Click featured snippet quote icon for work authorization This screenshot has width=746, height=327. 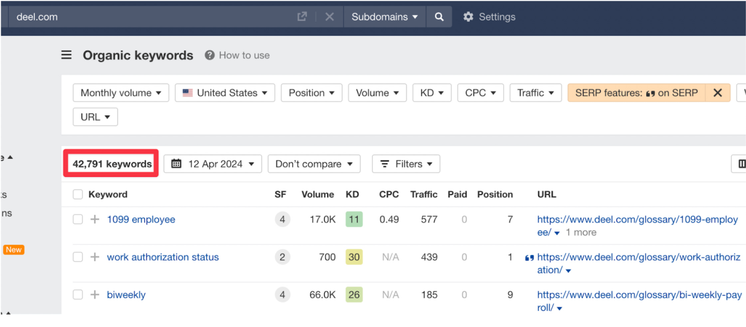(529, 258)
